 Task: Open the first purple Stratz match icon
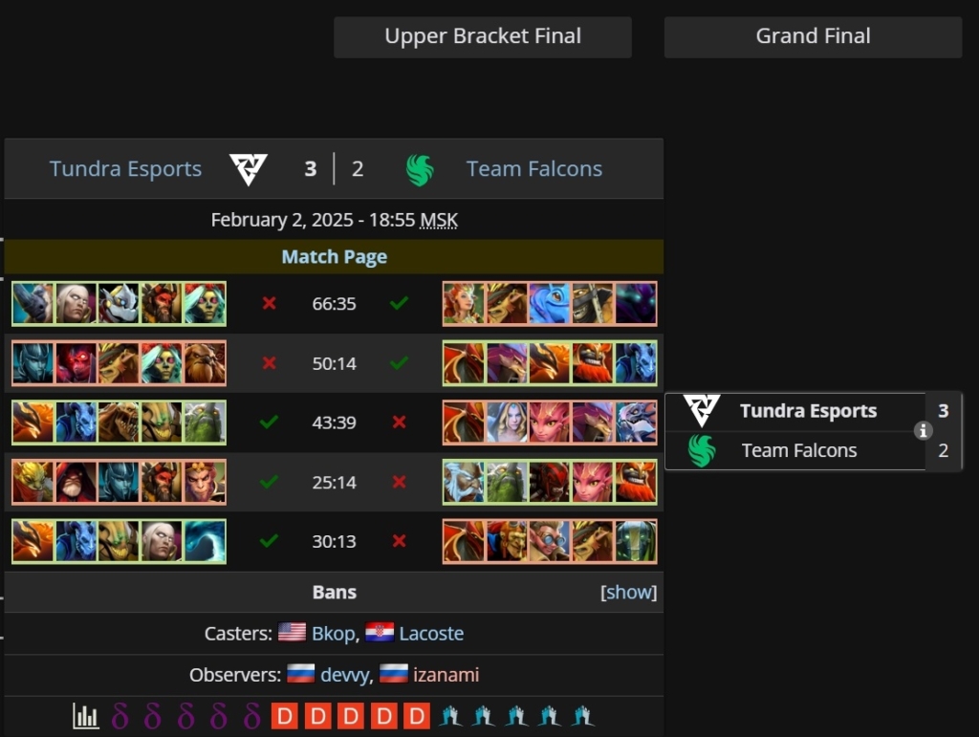click(120, 716)
